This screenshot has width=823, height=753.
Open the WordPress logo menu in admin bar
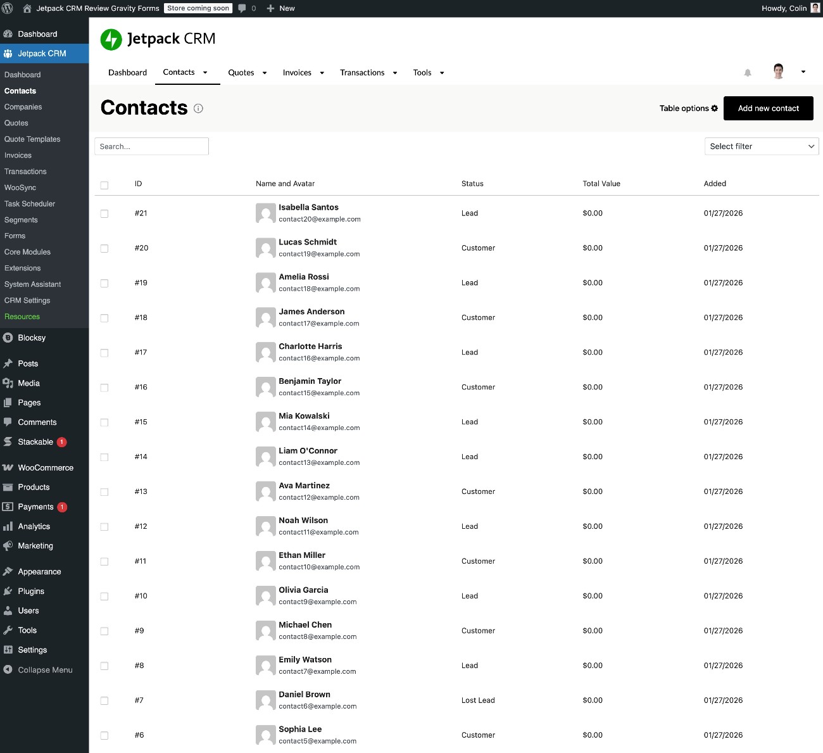pyautogui.click(x=8, y=8)
